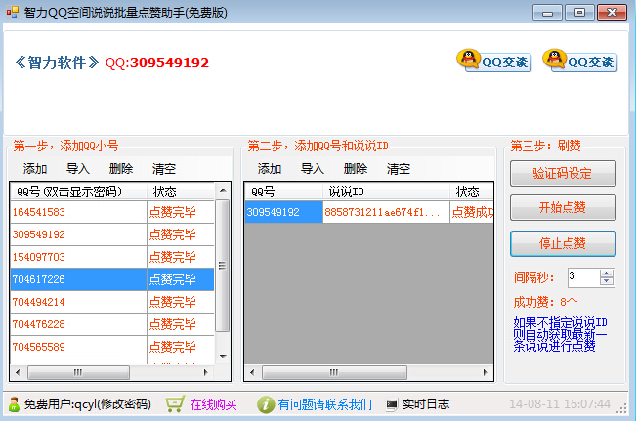Increase the interval seconds value
This screenshot has width=636, height=421.
[x=607, y=273]
